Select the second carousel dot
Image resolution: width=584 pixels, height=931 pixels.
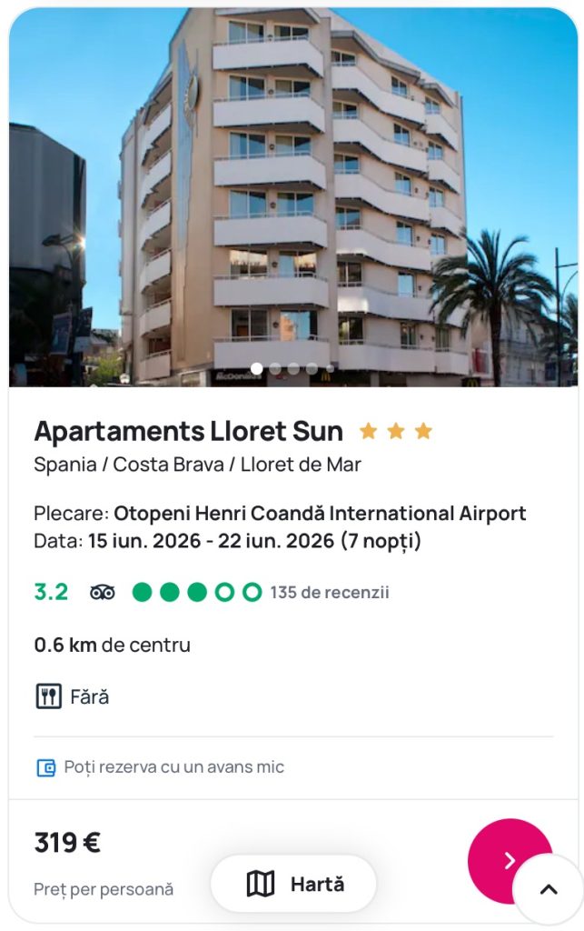(275, 369)
